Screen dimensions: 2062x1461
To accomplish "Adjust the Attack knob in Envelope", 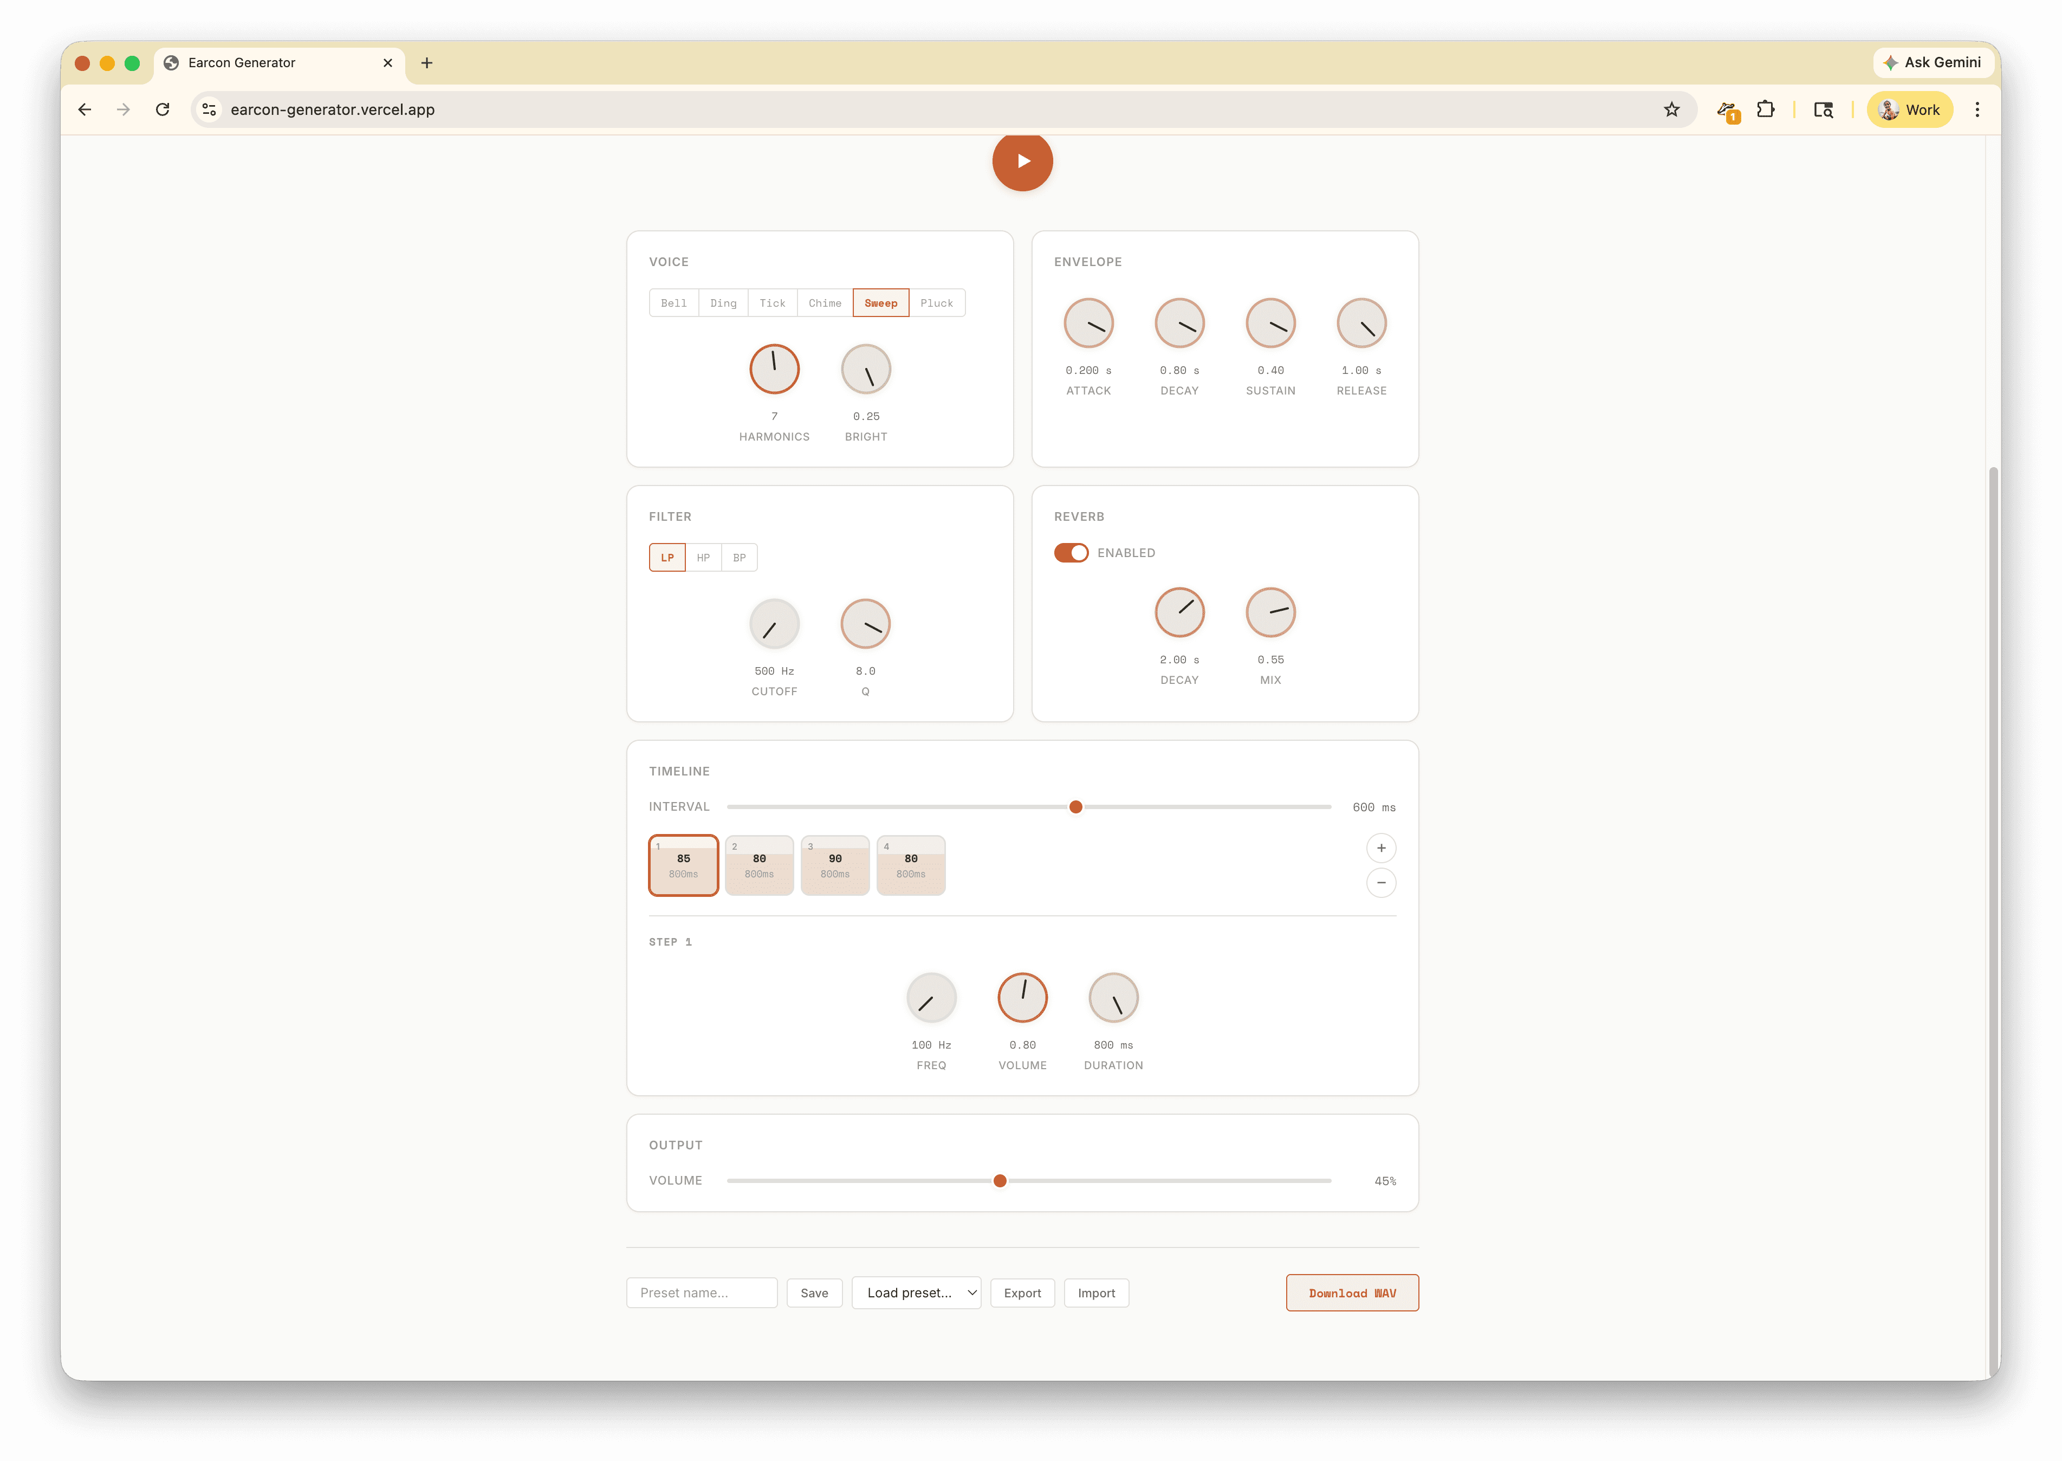I will [x=1089, y=322].
